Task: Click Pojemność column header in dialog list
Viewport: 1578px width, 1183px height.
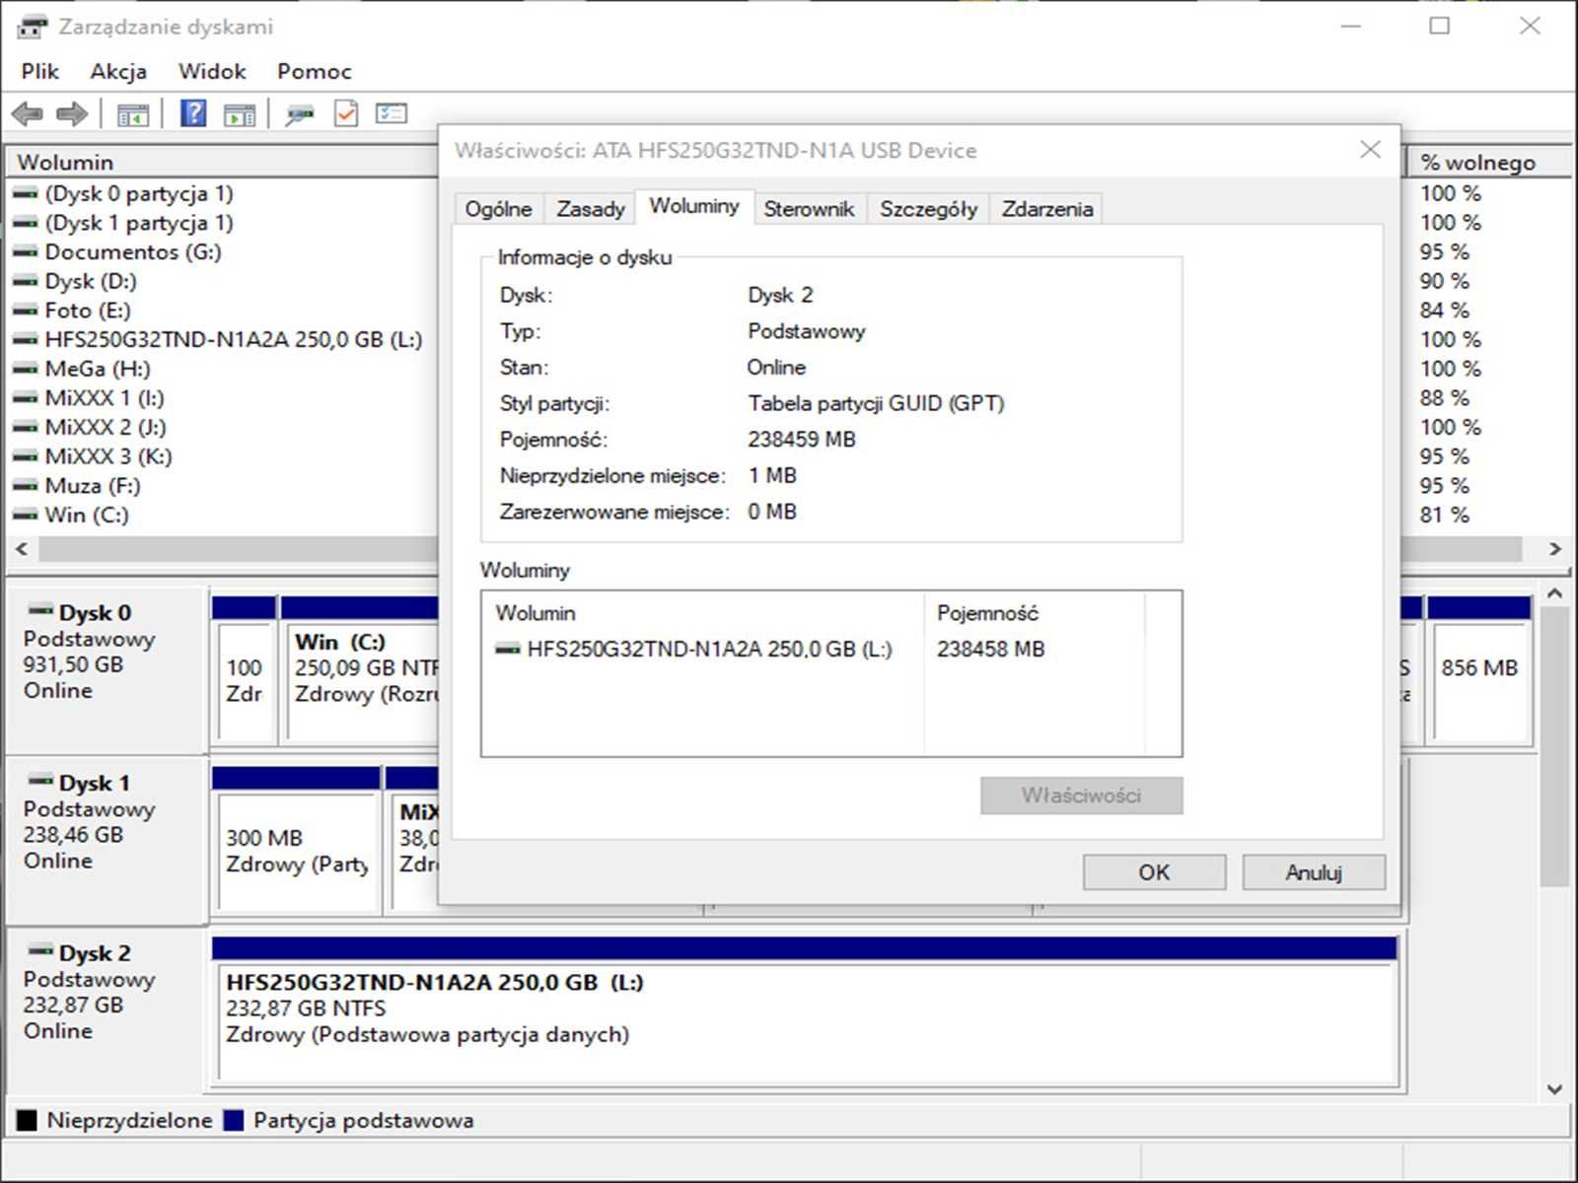Action: (x=1035, y=613)
